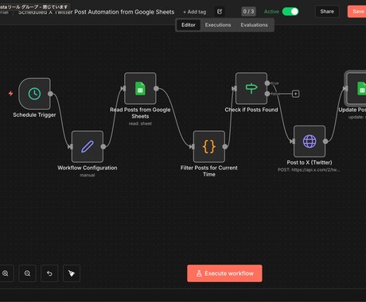Image resolution: width=366 pixels, height=302 pixels.
Task: Click the true output of Check if Posts Found
Action: pyautogui.click(x=267, y=83)
